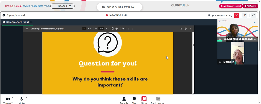
Task: Open Background effects
Action: pos(158,101)
